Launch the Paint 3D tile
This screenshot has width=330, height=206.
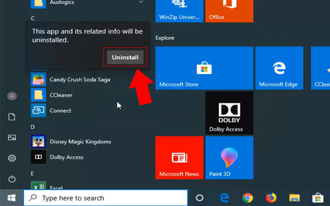pyautogui.click(x=229, y=158)
